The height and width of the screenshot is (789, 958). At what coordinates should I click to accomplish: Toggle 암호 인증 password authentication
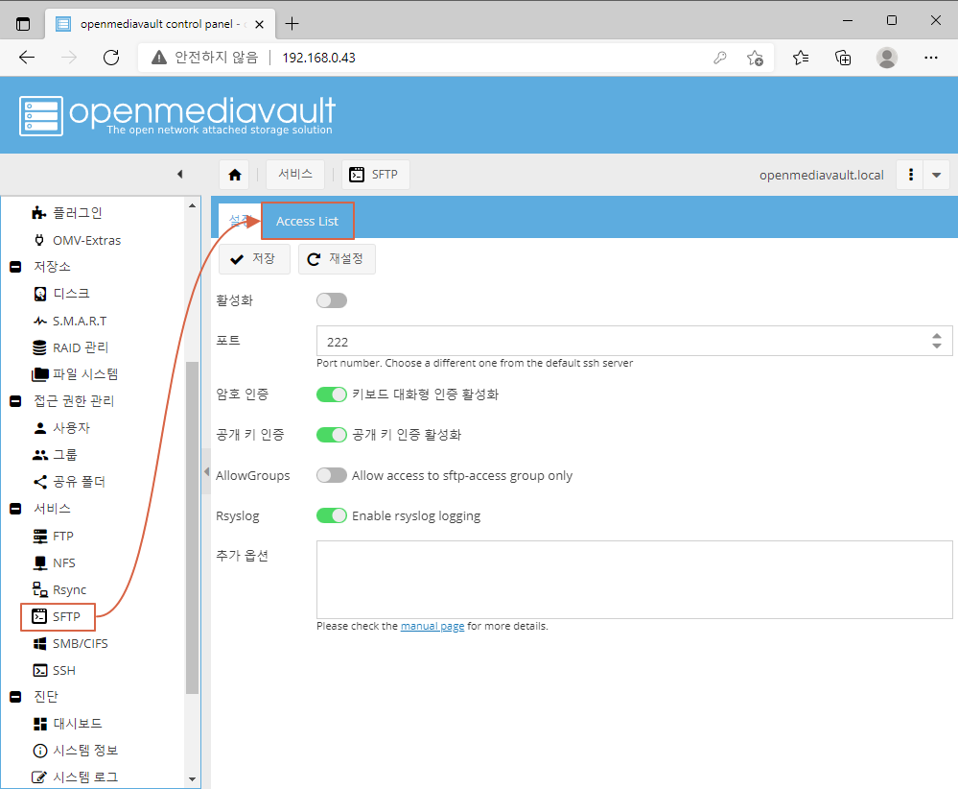332,394
